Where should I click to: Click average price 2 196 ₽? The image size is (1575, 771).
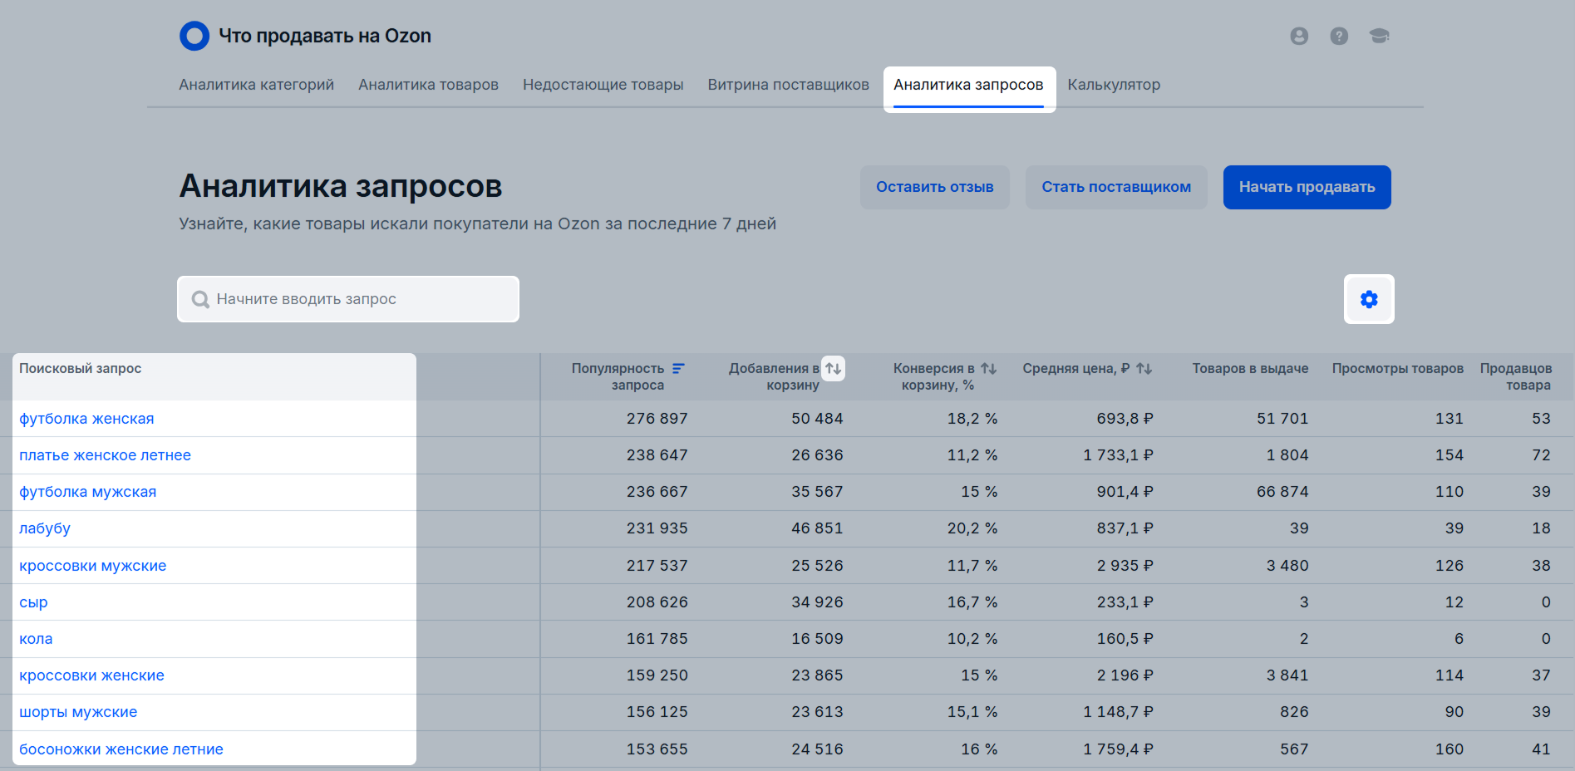[x=1125, y=675]
